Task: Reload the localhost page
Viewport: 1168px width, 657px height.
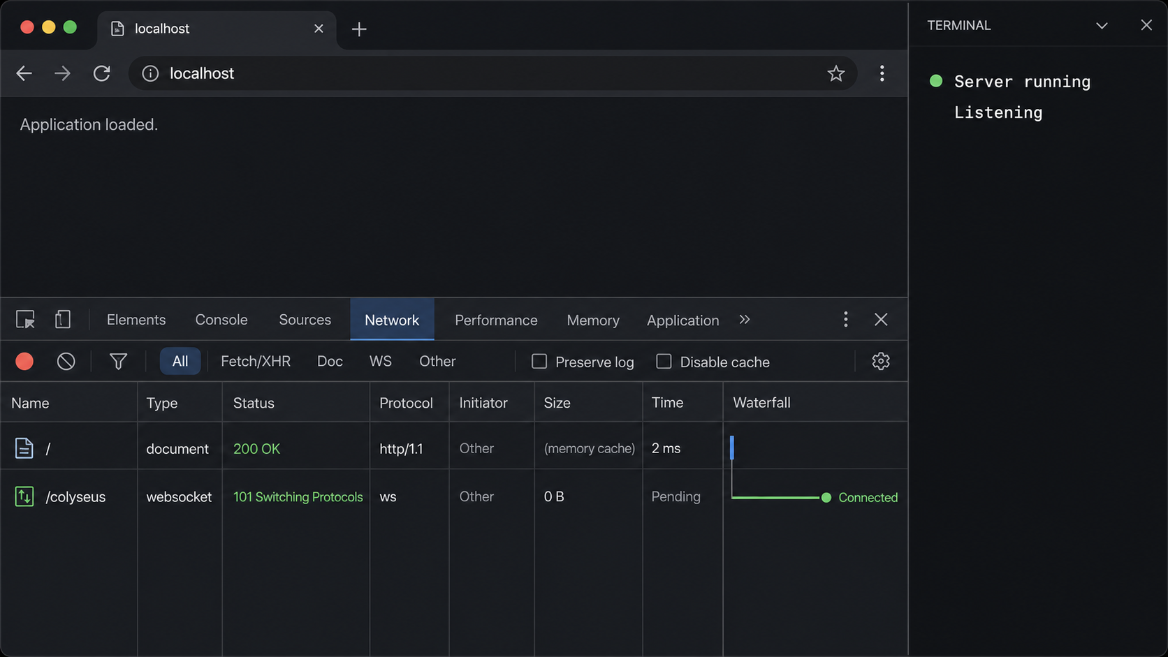Action: point(102,73)
